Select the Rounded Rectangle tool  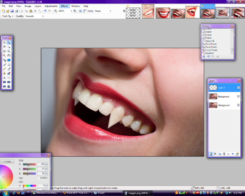9,82
